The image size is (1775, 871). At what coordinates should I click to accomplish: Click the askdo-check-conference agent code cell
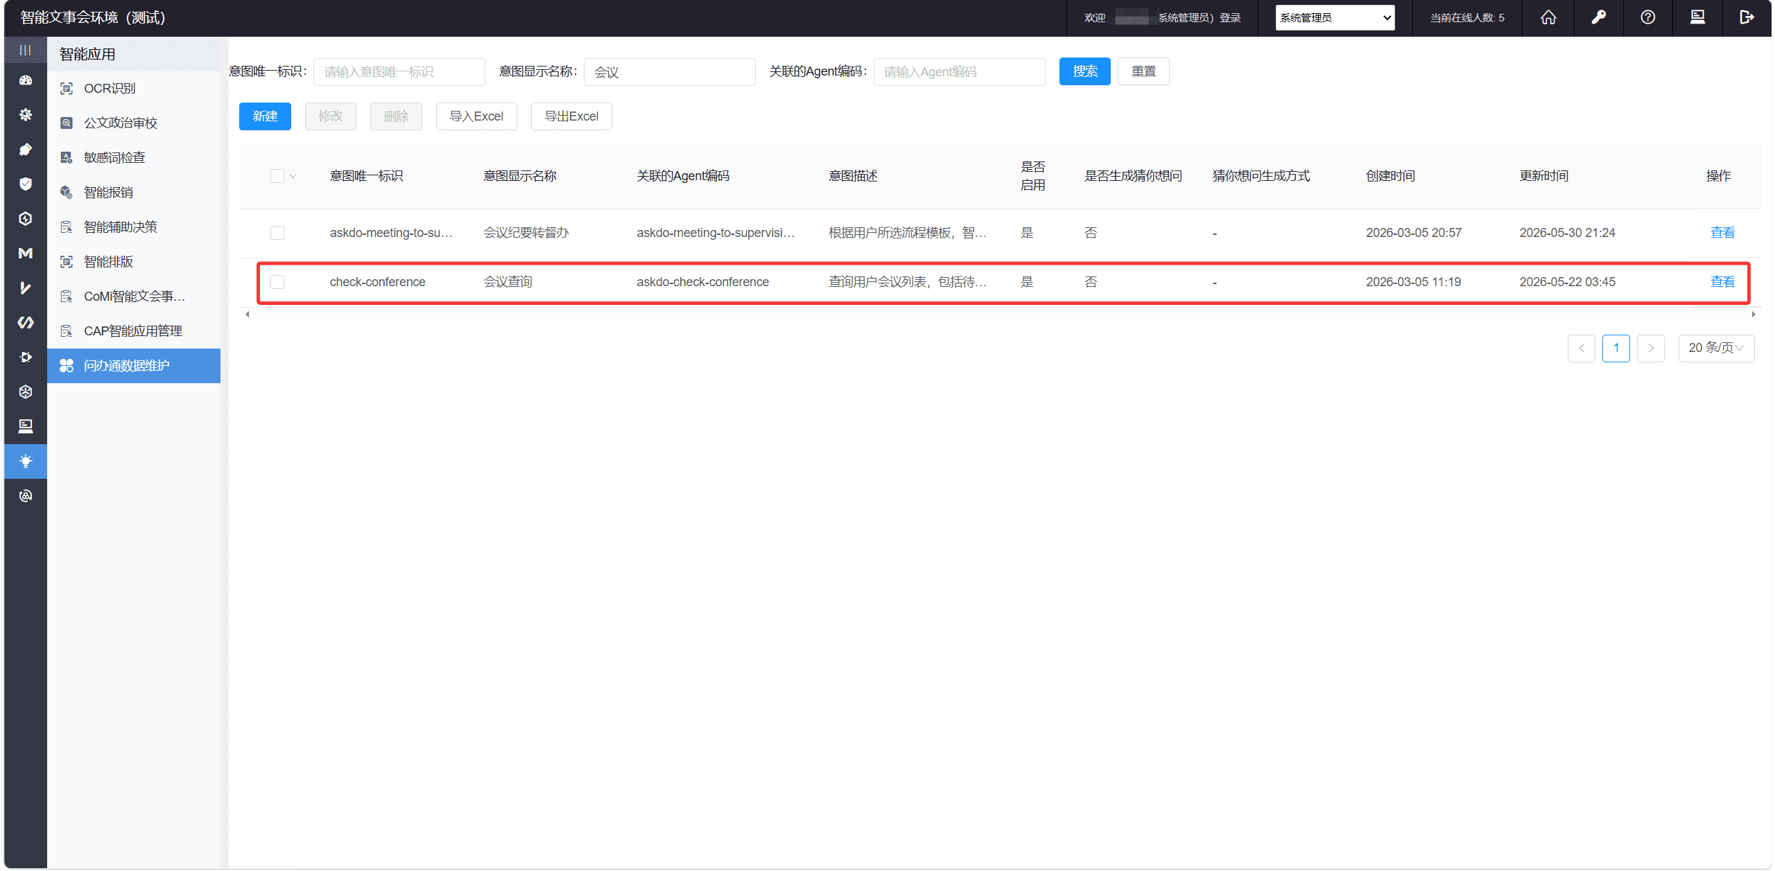[x=703, y=282]
